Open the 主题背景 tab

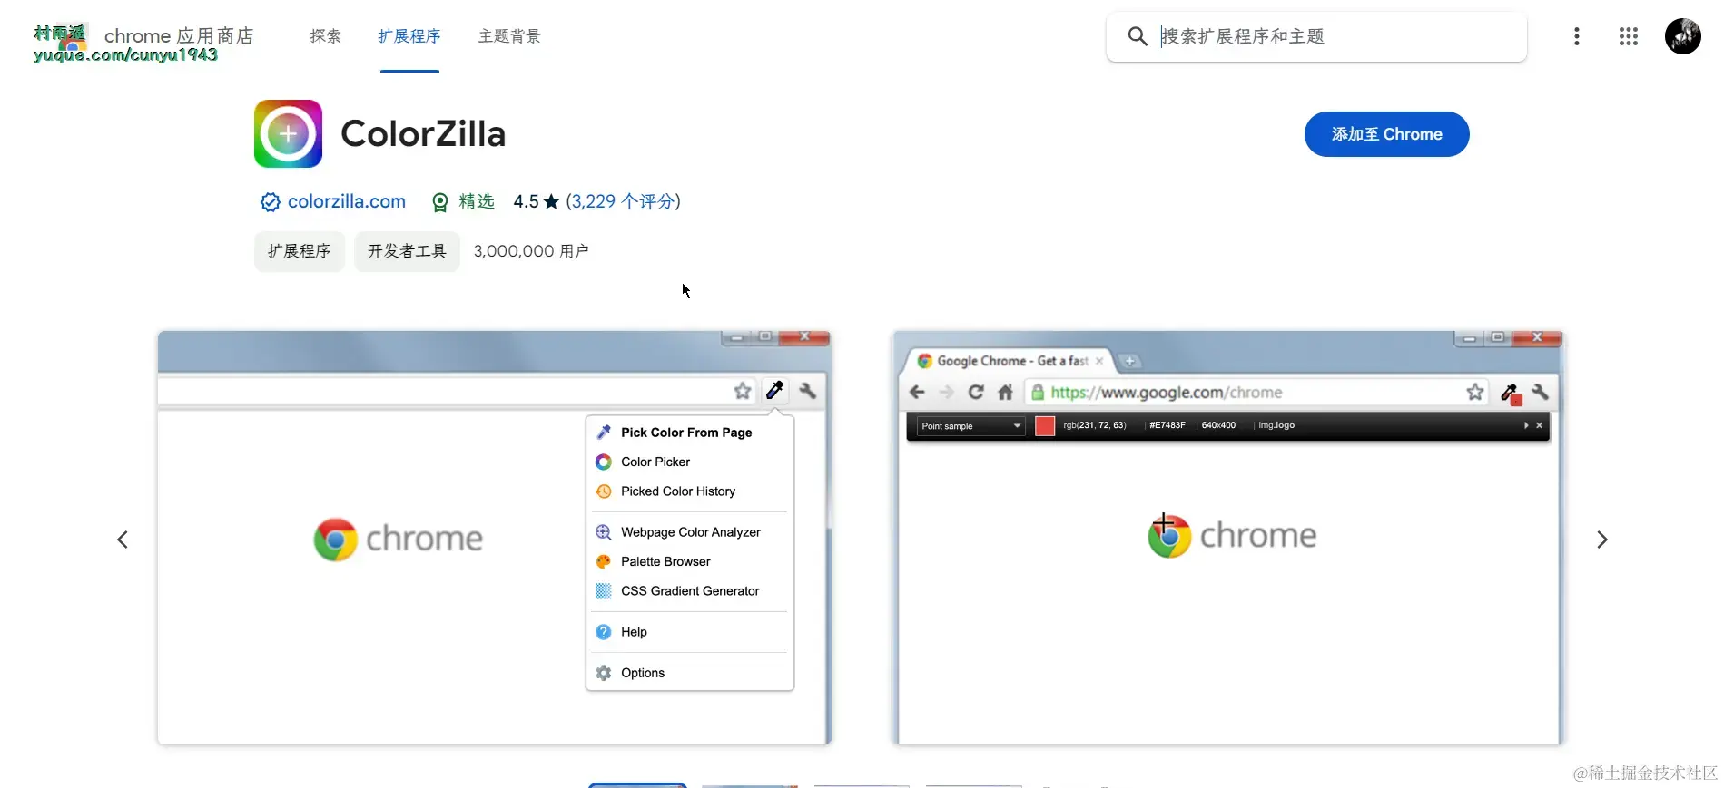pyautogui.click(x=509, y=36)
